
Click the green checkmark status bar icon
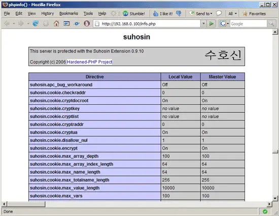(x=265, y=211)
